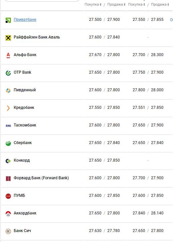Click the Банк Сич round logo

[x=8, y=231]
